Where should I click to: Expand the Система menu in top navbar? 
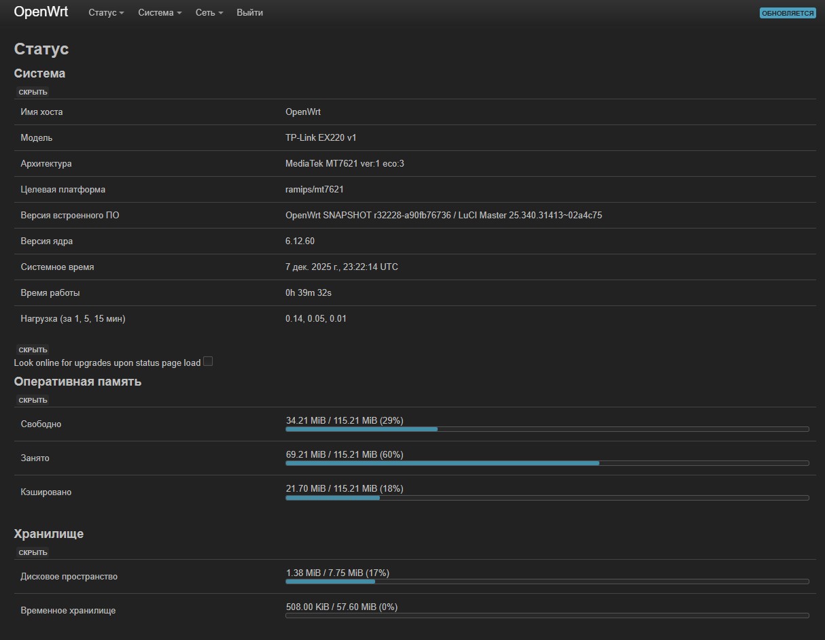[x=160, y=13]
